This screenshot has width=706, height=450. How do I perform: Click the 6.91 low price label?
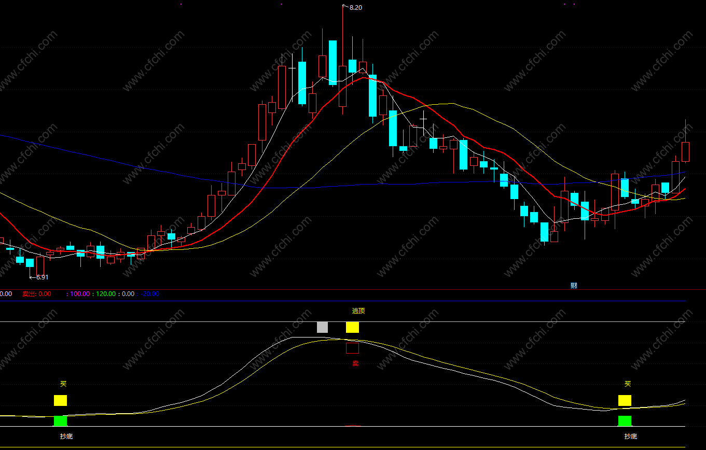pyautogui.click(x=42, y=277)
